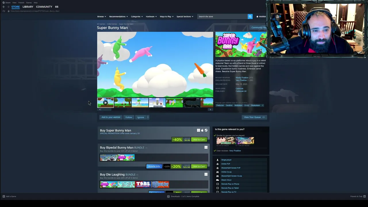Click View Your Queue button
The width and height of the screenshot is (368, 207).
254,117
